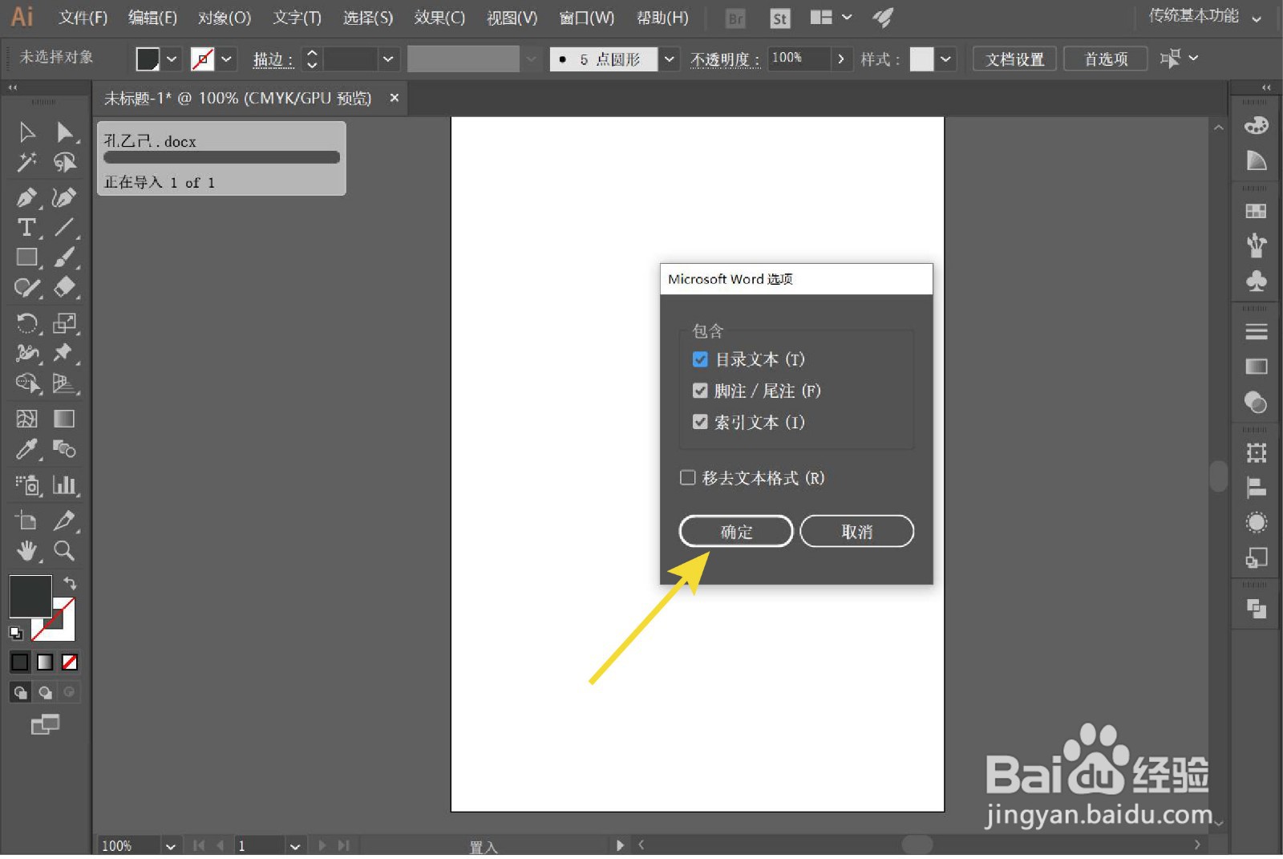This screenshot has width=1283, height=859.
Task: Select the Eraser tool
Action: [65, 288]
